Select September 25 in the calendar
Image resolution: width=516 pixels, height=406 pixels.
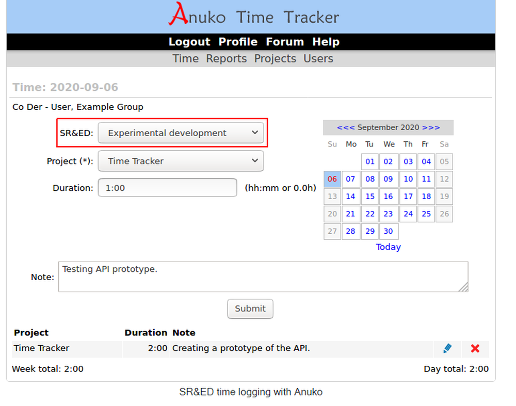click(x=426, y=214)
